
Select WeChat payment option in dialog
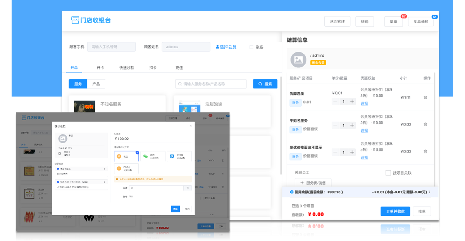coord(153,156)
